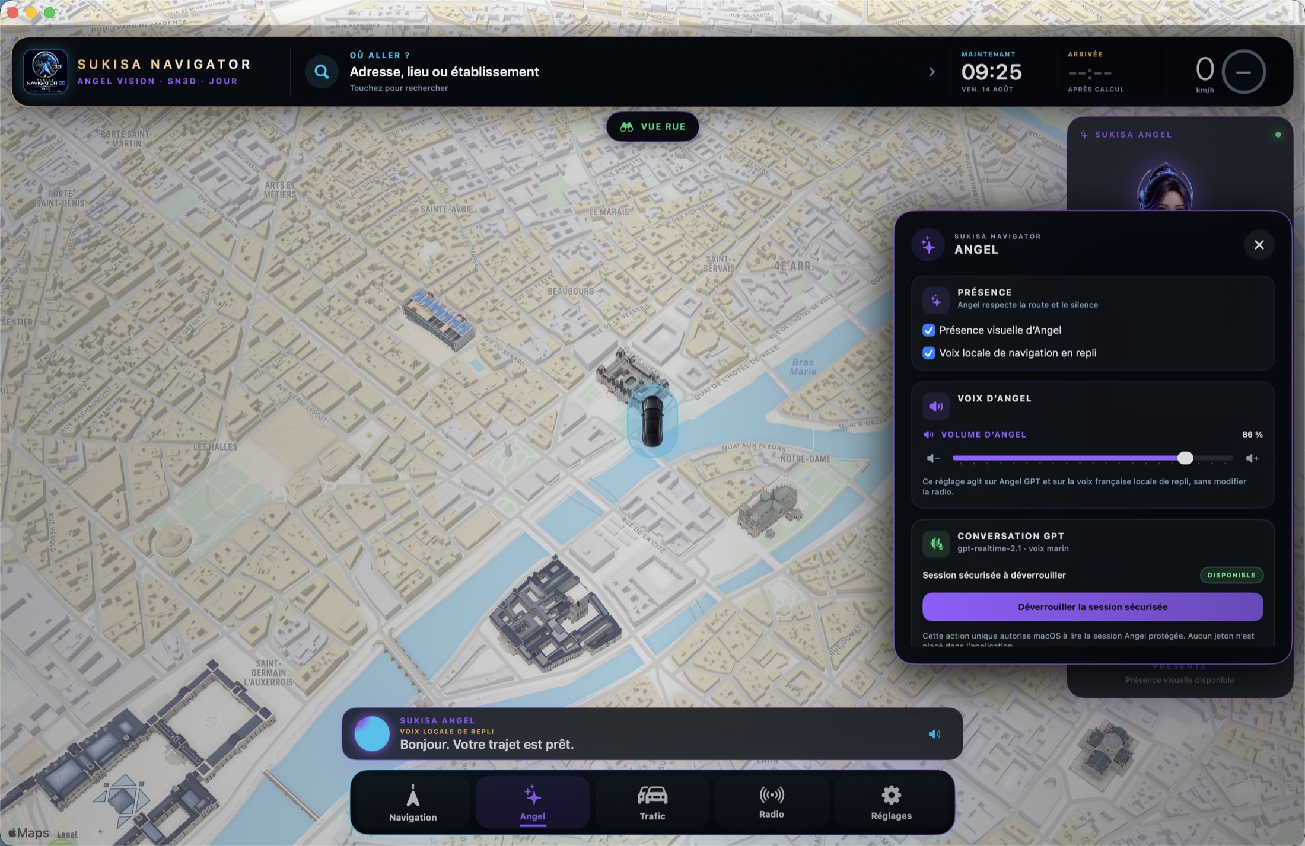
Task: Open the Réglages tab
Action: [891, 803]
